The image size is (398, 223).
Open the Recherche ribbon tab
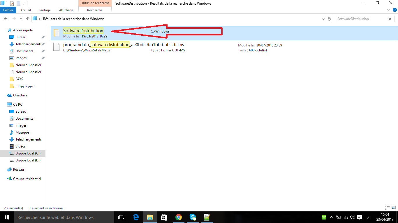95,10
